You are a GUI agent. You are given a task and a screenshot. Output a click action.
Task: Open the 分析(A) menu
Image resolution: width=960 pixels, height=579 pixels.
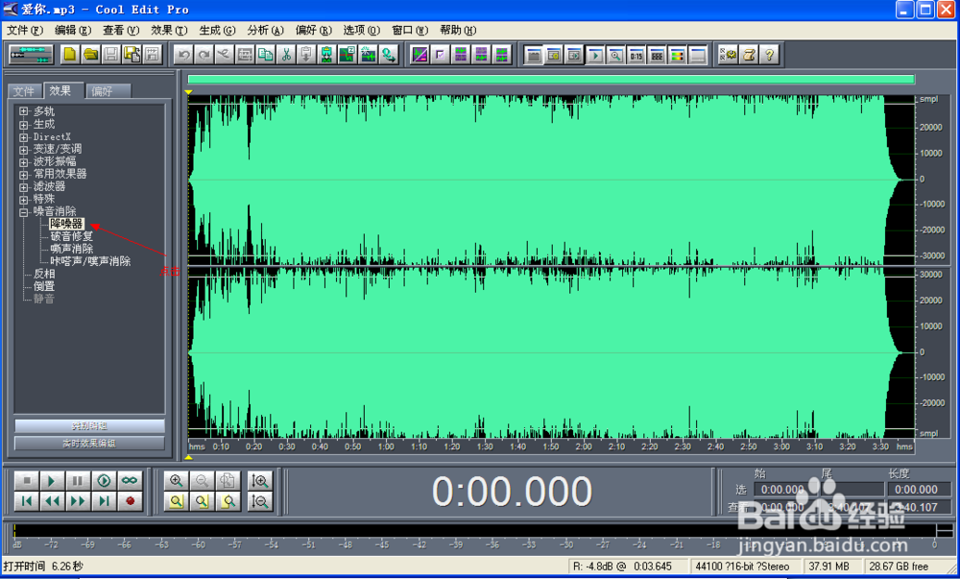pos(265,30)
